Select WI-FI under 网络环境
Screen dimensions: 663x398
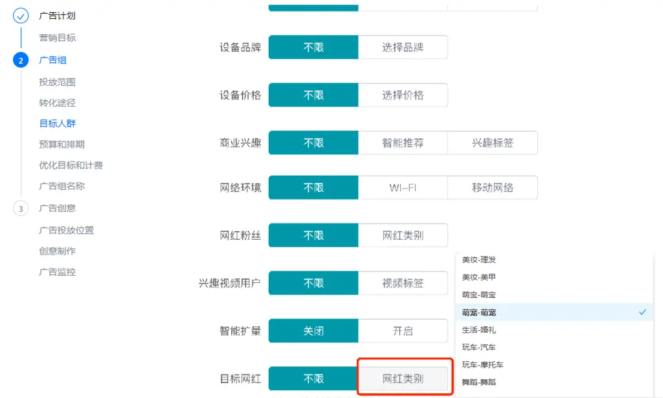click(x=403, y=187)
